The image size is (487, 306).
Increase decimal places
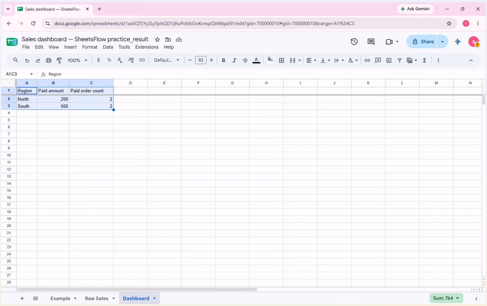pos(131,60)
